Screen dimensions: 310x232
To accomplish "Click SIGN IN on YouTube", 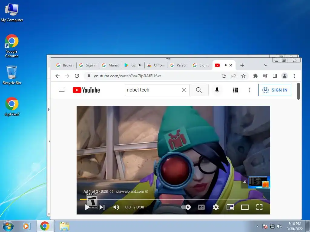I will click(x=275, y=90).
